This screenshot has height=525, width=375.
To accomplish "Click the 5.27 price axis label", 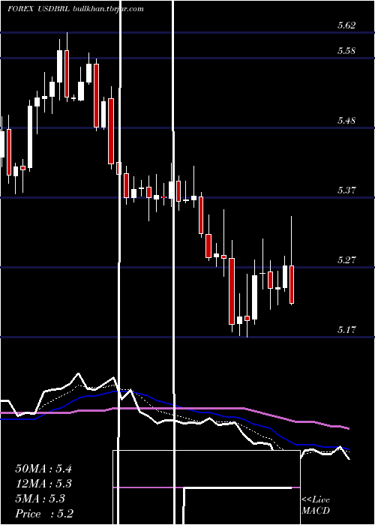I will click(346, 259).
